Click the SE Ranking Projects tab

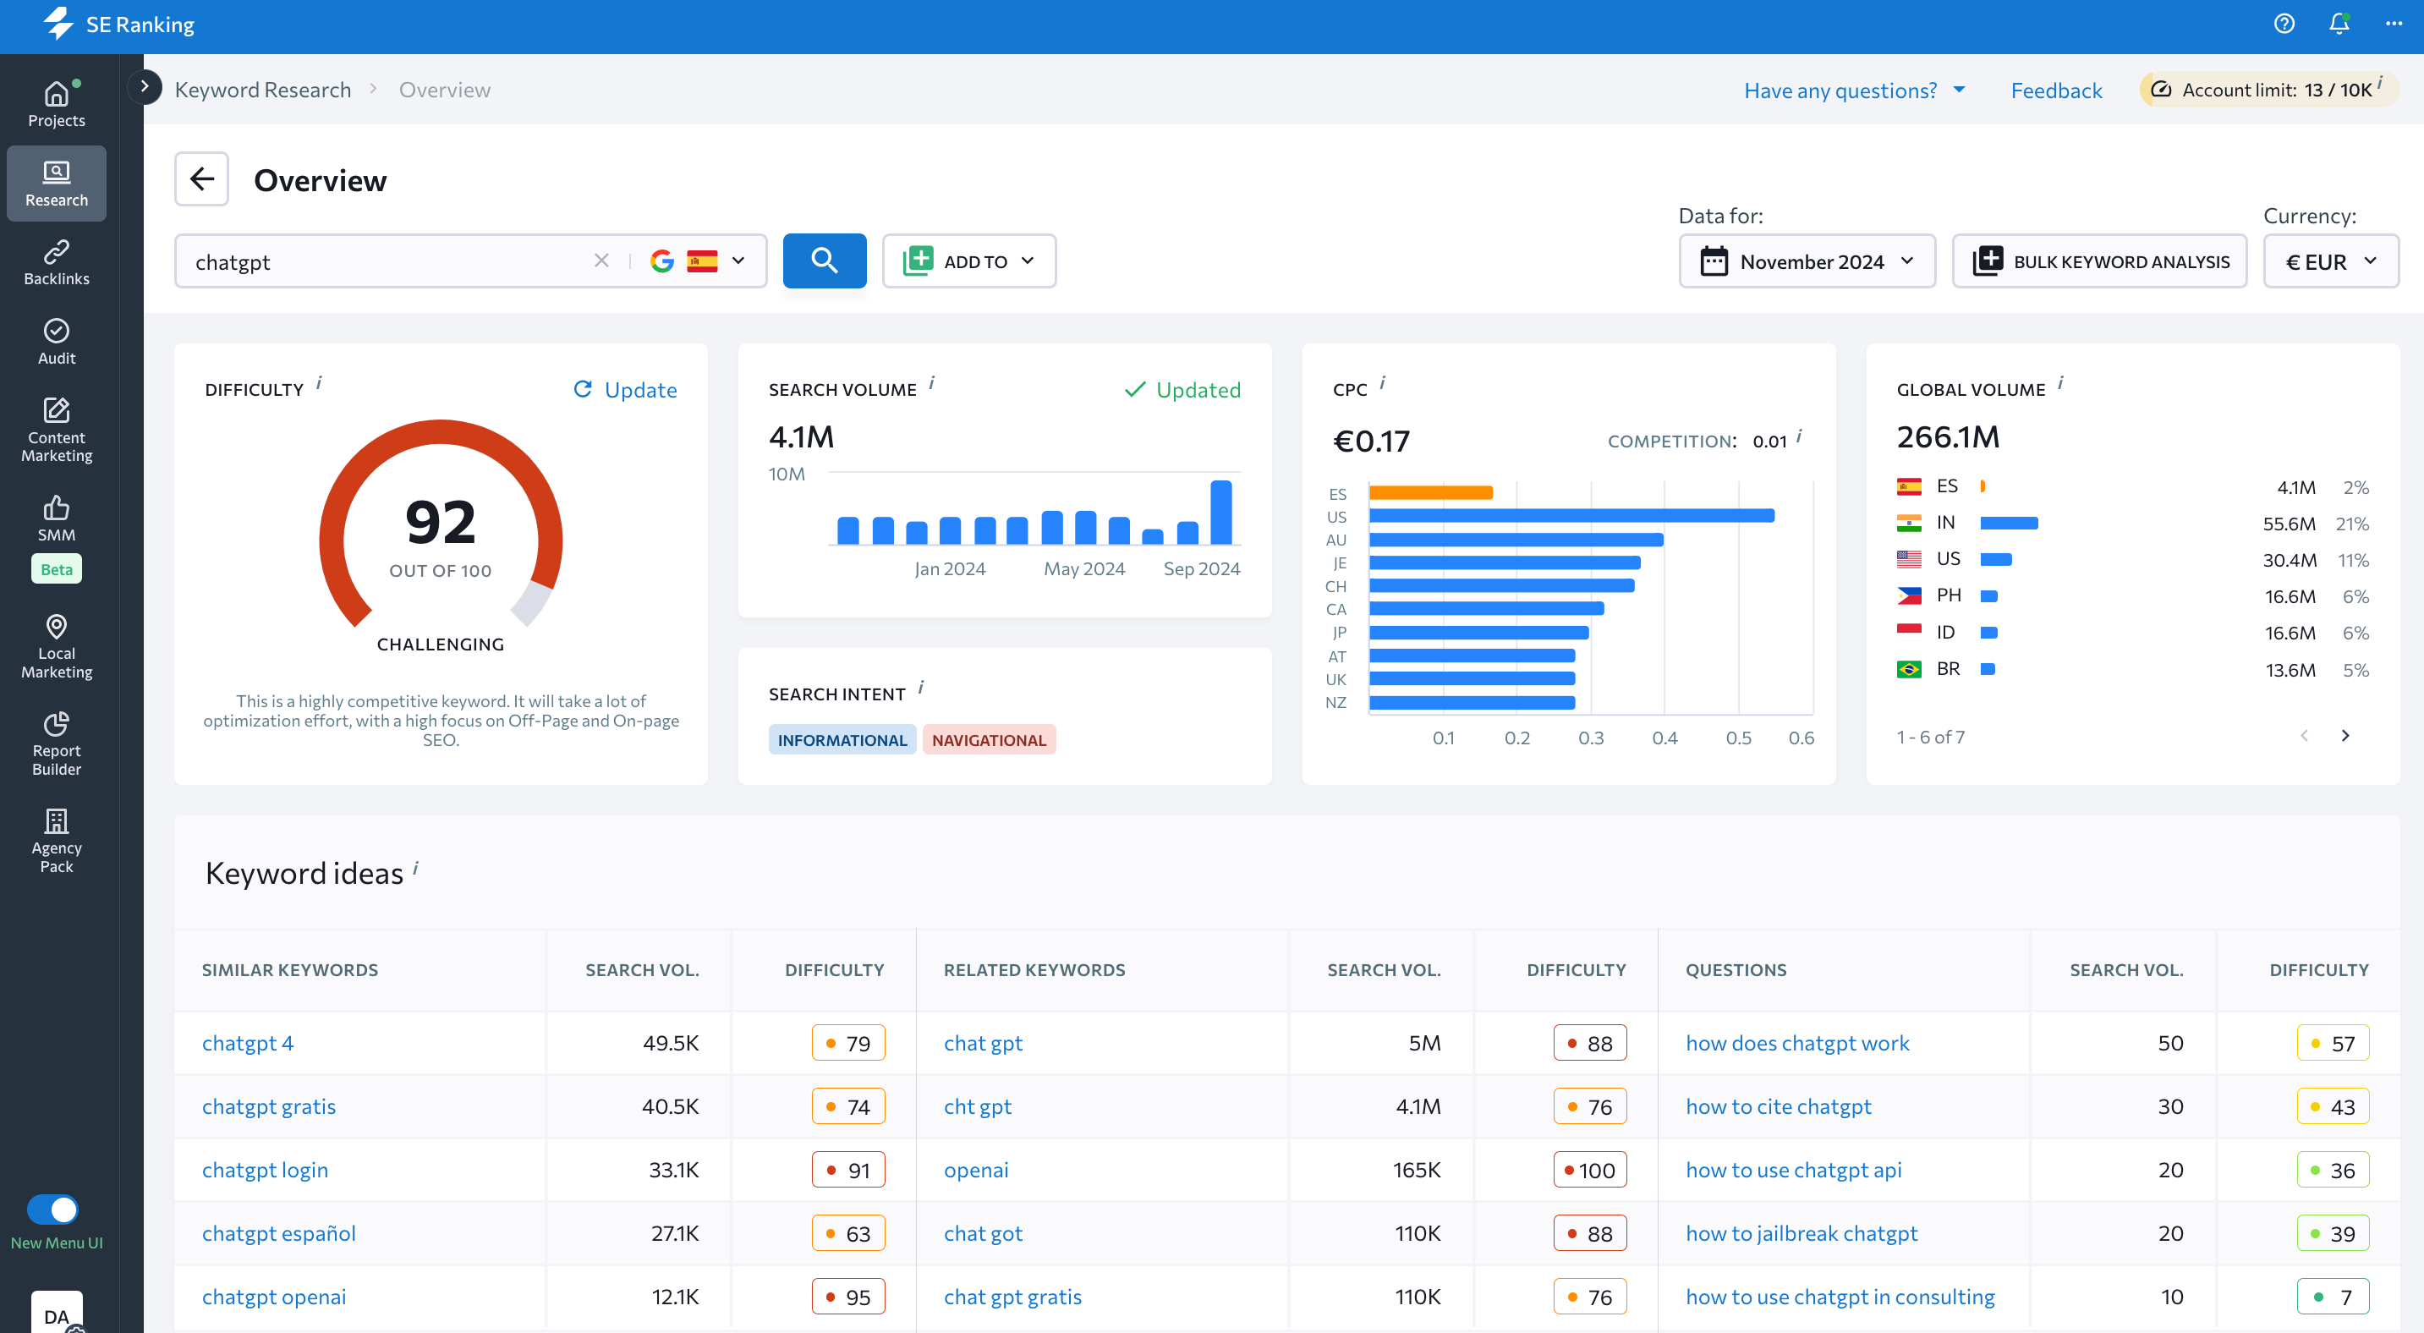pos(56,101)
